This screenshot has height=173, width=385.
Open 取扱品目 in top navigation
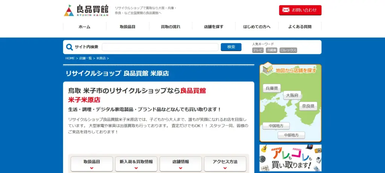point(127,27)
